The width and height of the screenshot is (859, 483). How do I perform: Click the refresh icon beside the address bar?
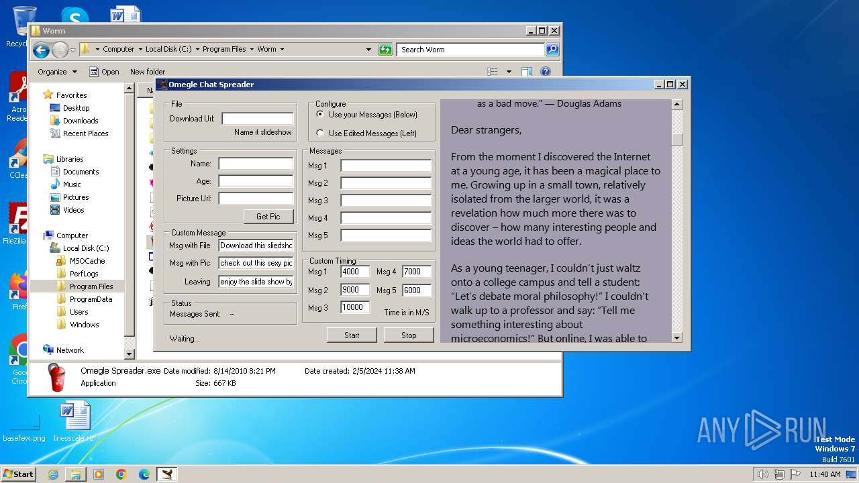385,50
